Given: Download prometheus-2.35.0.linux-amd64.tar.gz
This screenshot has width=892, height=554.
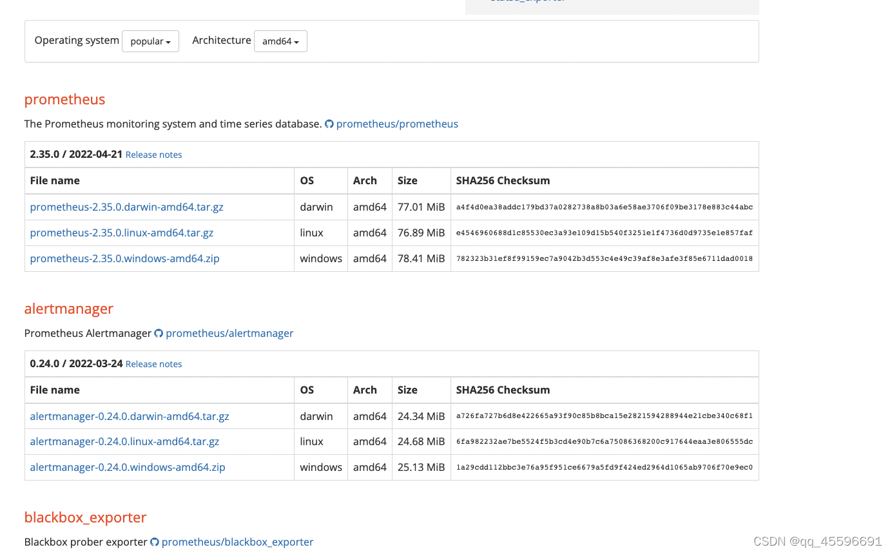Looking at the screenshot, I should pos(122,233).
